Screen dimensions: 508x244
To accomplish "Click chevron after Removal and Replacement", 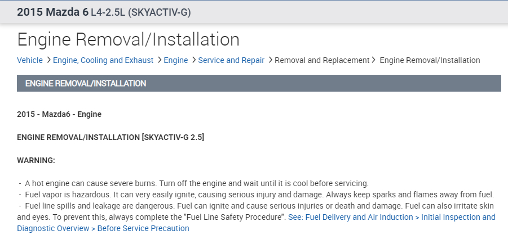I will click(x=374, y=60).
